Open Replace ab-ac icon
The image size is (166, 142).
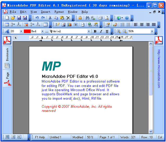click(x=93, y=18)
